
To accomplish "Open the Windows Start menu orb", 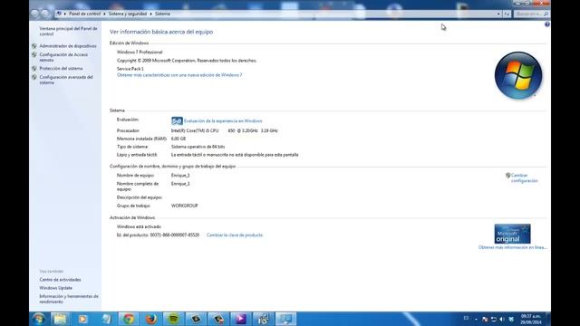I will click(x=38, y=319).
